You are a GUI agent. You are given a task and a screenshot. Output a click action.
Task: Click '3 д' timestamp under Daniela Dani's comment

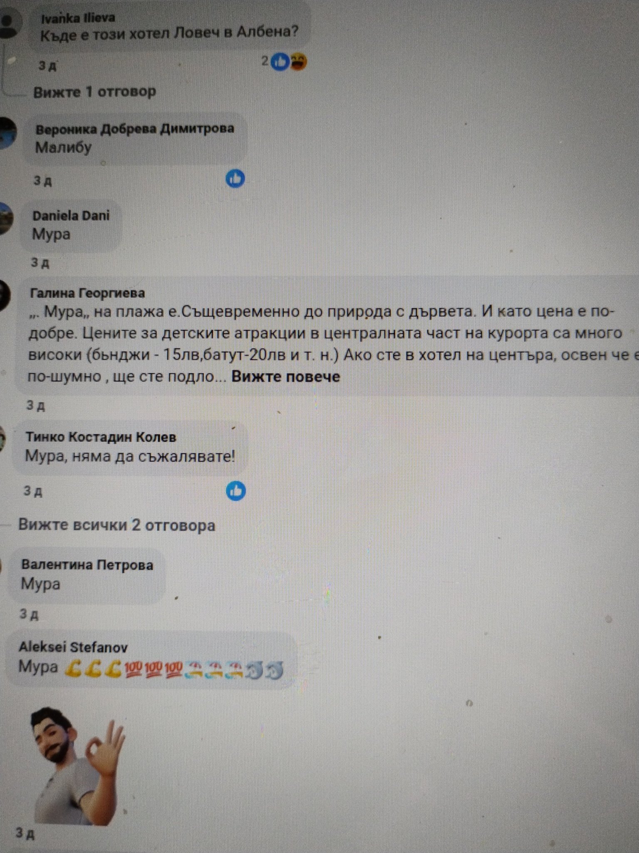[x=40, y=262]
